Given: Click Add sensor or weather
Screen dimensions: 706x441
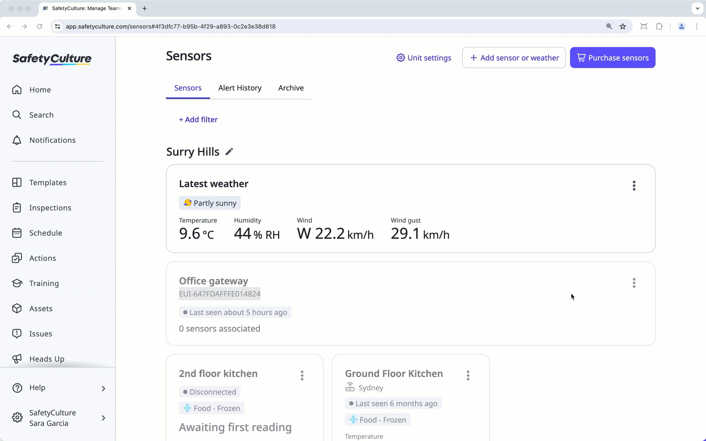Looking at the screenshot, I should tap(514, 58).
